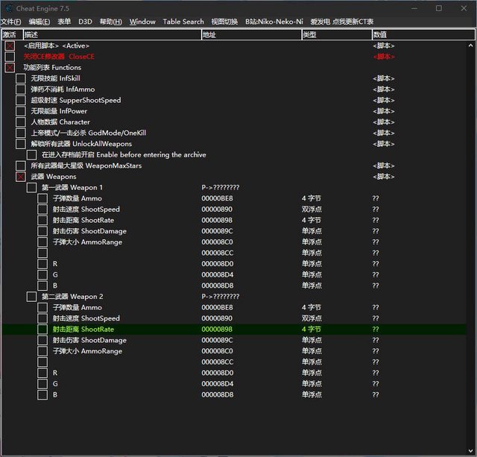This screenshot has width=477, height=457.
Task: Enable the InfSkill script checkbox
Action: (x=21, y=78)
